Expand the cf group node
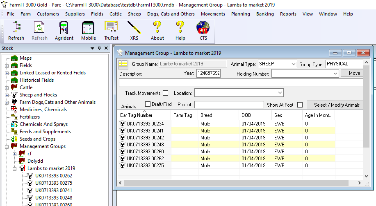The height and width of the screenshot is (206, 376). pos(14,154)
